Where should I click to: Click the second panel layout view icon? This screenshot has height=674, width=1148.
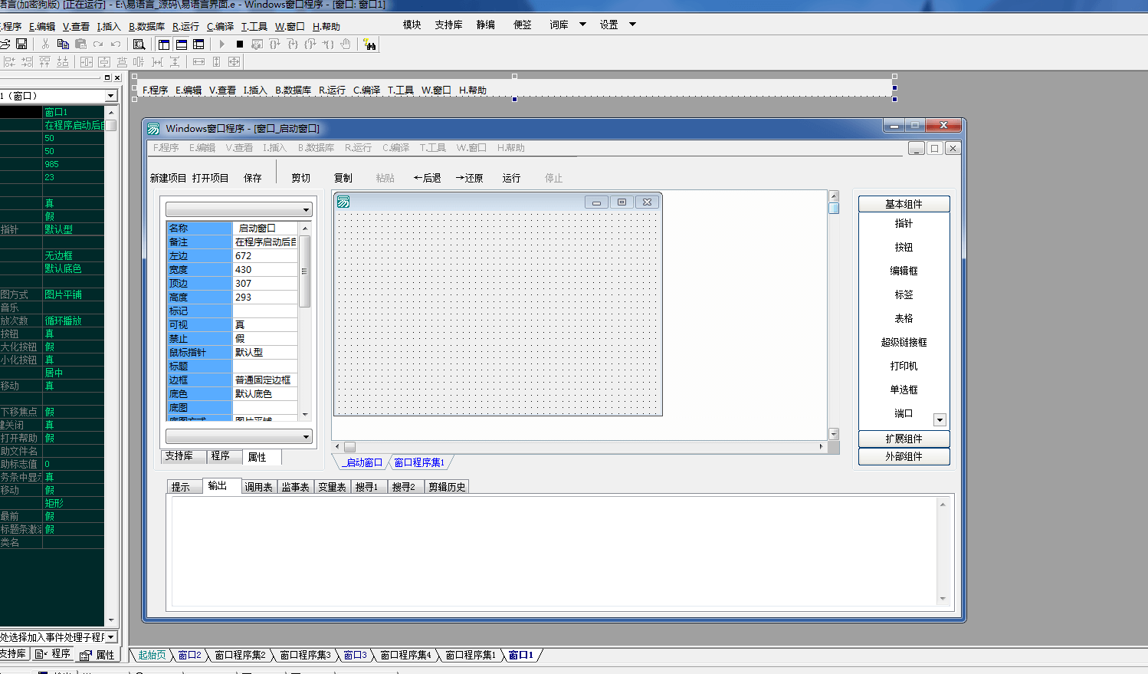182,44
